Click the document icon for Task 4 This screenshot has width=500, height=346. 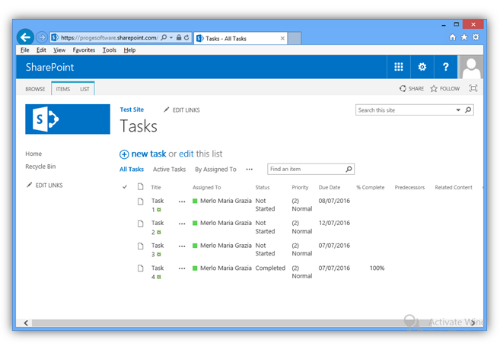click(x=140, y=268)
